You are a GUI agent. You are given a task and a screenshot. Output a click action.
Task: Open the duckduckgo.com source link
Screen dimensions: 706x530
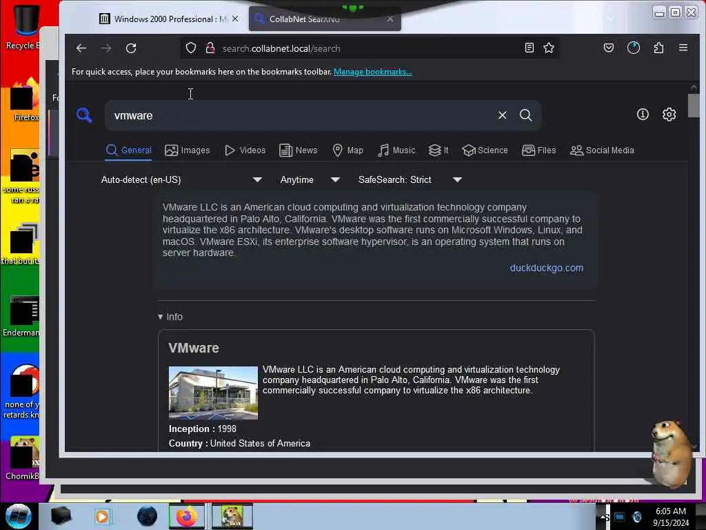tap(546, 268)
